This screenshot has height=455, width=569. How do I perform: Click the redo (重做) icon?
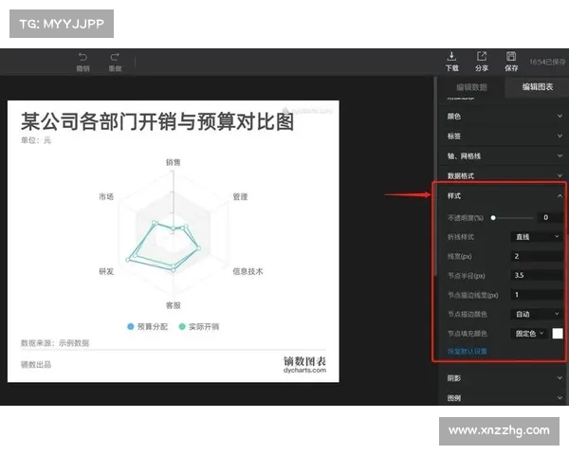(x=115, y=57)
